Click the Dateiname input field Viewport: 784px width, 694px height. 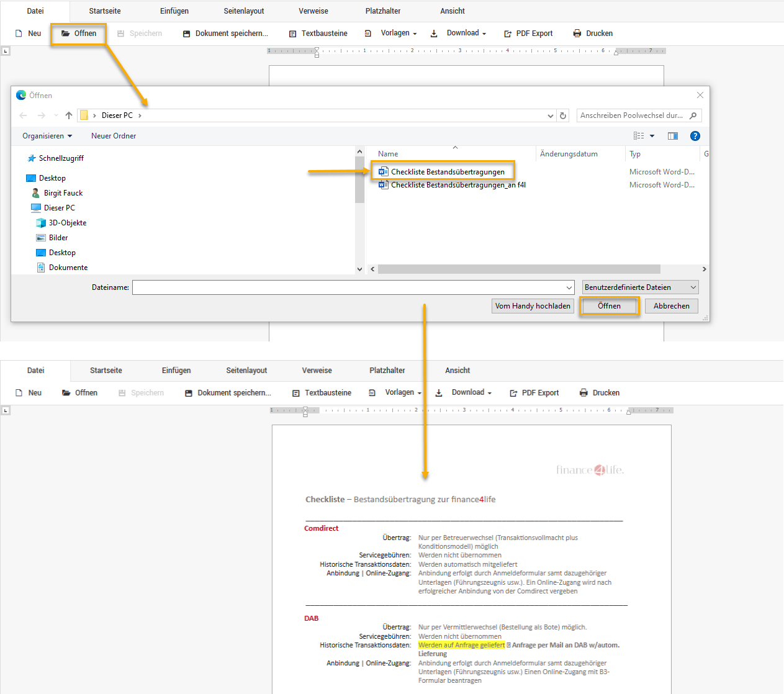point(353,287)
